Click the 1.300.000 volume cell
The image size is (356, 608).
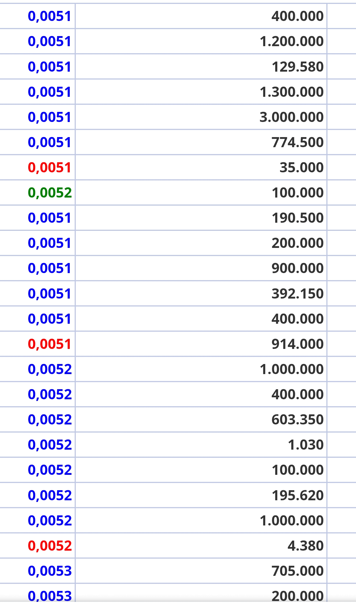pos(291,92)
